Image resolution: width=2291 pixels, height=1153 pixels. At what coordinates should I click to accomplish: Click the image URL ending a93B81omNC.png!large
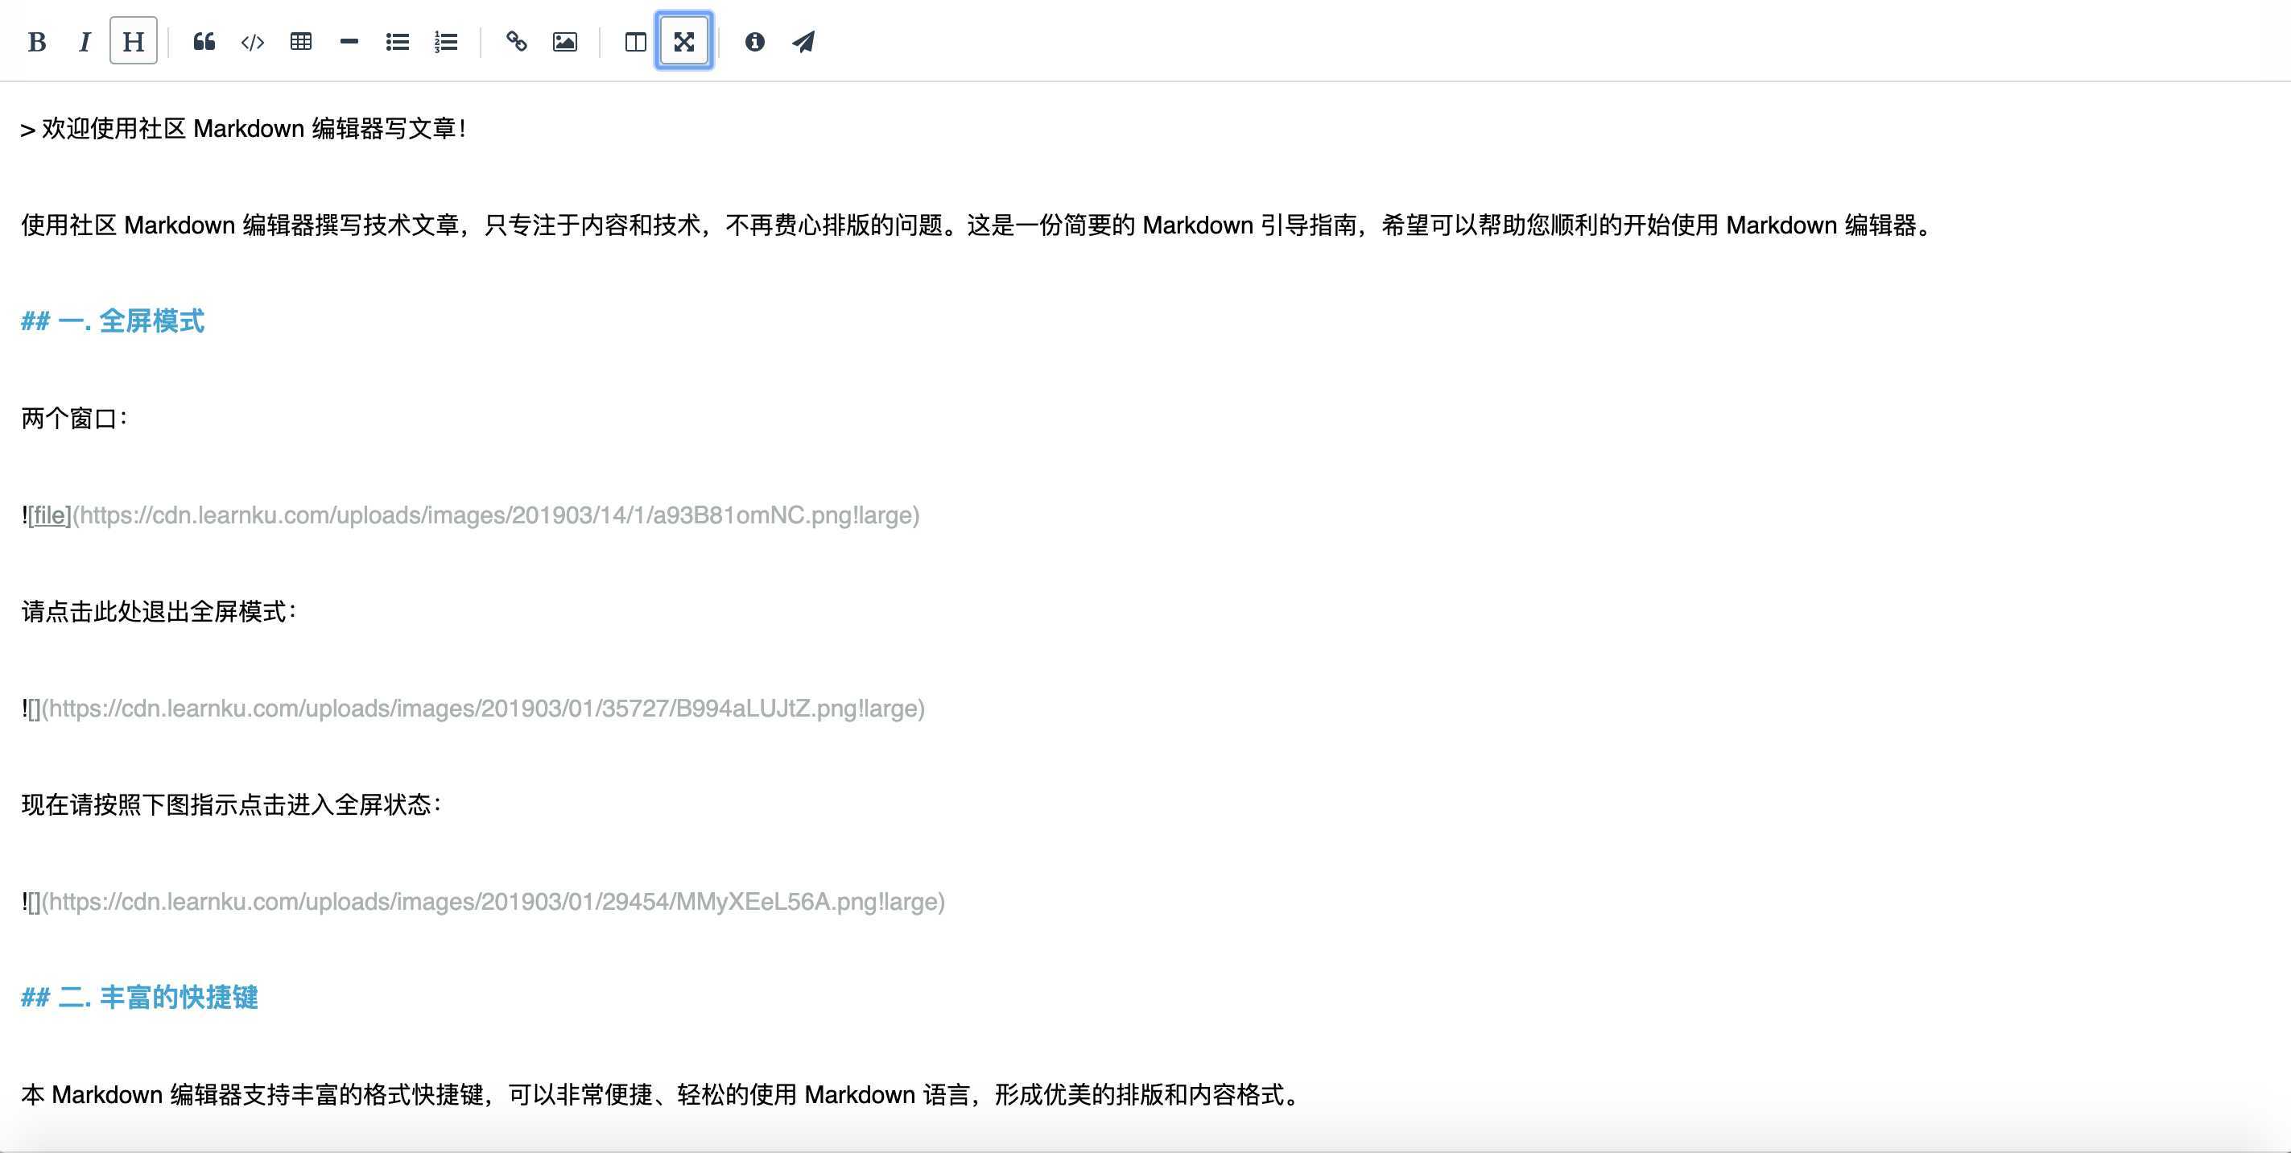coord(496,515)
